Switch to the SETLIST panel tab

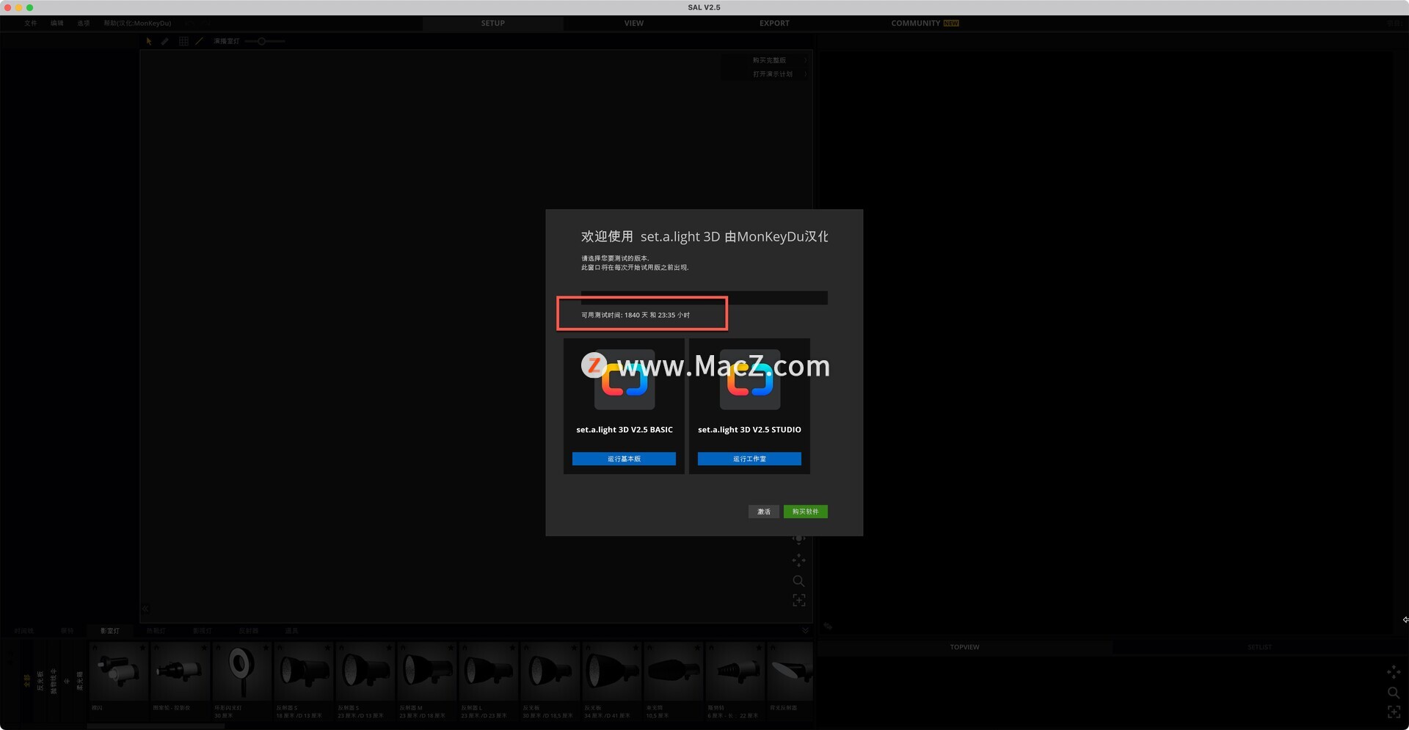tap(1259, 647)
